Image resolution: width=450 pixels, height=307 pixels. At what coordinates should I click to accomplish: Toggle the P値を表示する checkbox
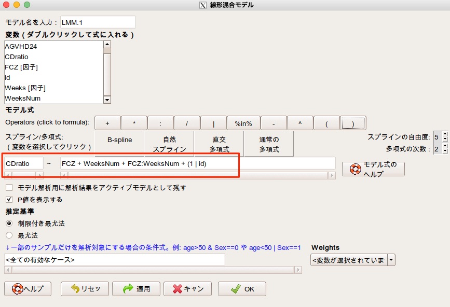click(x=9, y=200)
